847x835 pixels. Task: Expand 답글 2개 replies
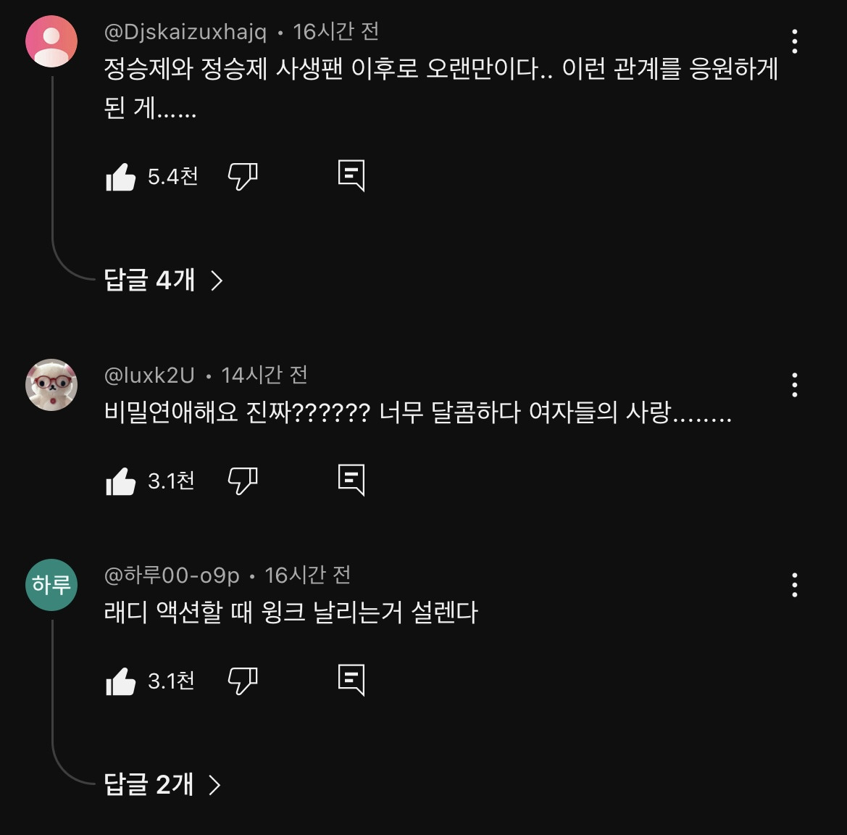click(162, 784)
